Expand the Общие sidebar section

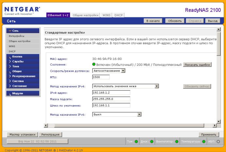coord(23,71)
